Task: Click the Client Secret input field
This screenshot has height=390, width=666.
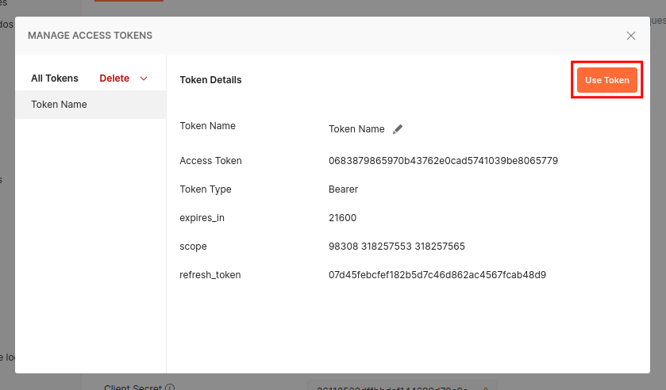Action: [401, 387]
